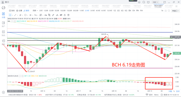Image resolution: width=181 pixels, height=97 pixels.
Task: Select the crosshair cursor tool
Action: [10, 15]
